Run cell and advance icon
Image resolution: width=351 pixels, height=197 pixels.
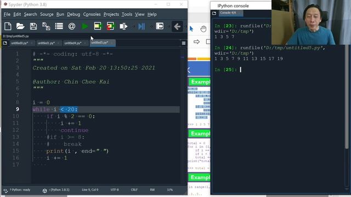[x=110, y=26]
